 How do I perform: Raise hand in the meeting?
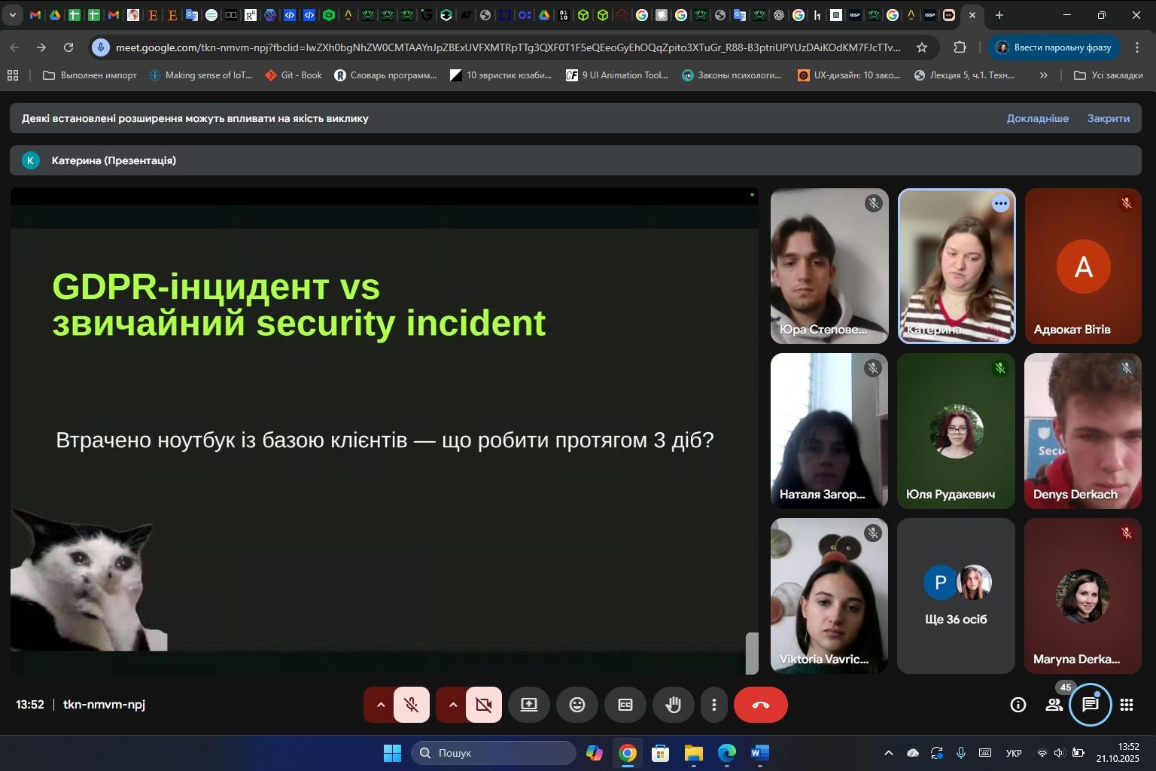pos(673,705)
